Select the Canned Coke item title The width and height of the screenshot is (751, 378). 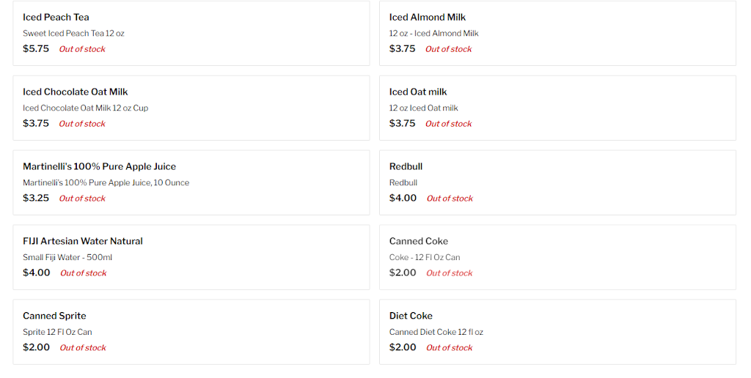click(418, 242)
